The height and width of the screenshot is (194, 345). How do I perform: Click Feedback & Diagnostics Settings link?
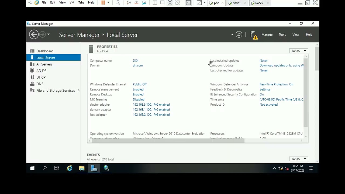[265, 89]
